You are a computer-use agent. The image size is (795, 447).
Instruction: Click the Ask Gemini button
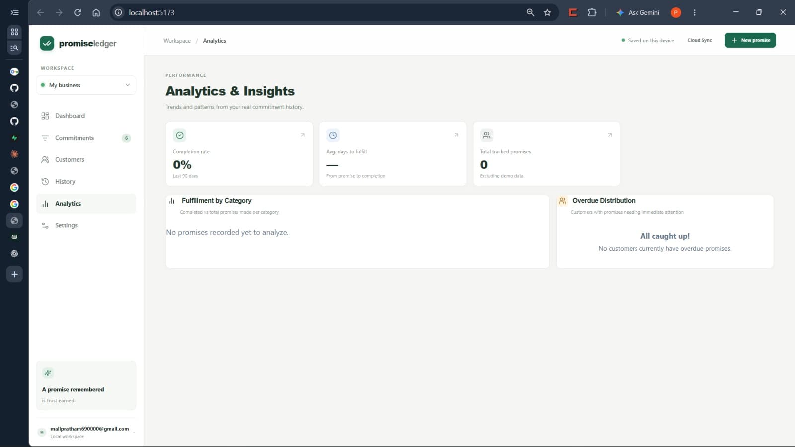pyautogui.click(x=638, y=12)
